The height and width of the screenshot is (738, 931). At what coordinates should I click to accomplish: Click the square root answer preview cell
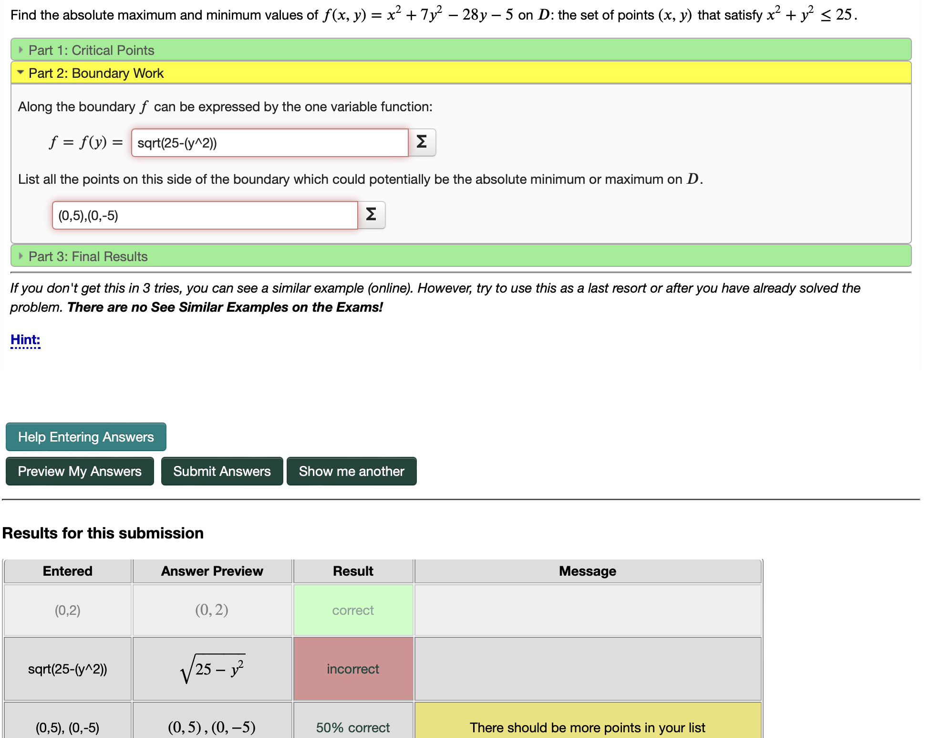pyautogui.click(x=212, y=669)
